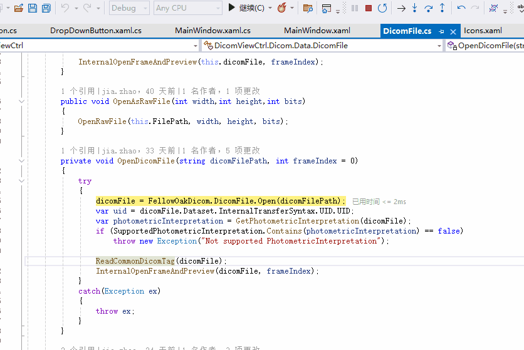Switch to DropDownButton.xaml.cs tab
Viewport: 524px width, 350px height.
[x=95, y=31]
